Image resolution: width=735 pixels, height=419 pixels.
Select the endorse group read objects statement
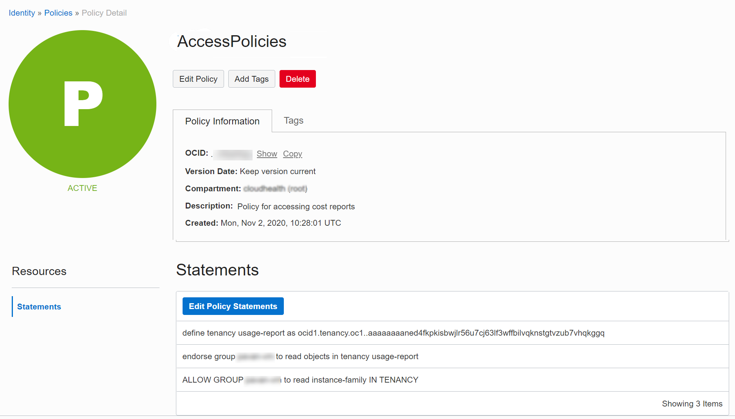coord(300,356)
